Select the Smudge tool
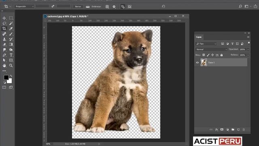 click(x=4, y=49)
